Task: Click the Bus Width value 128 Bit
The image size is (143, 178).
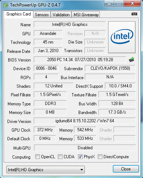Action: click(x=117, y=104)
